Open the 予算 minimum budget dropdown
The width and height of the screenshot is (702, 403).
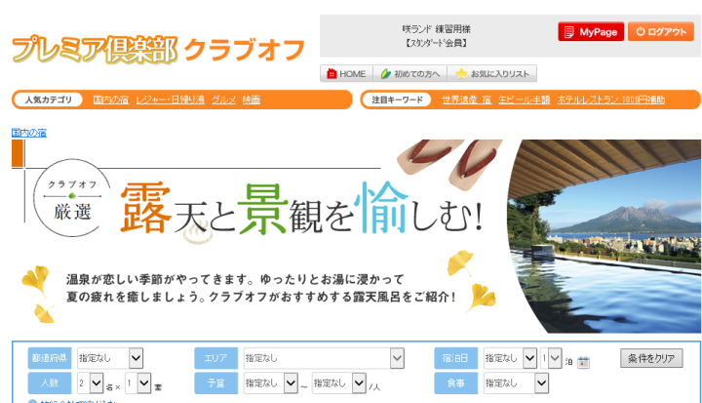point(270,383)
